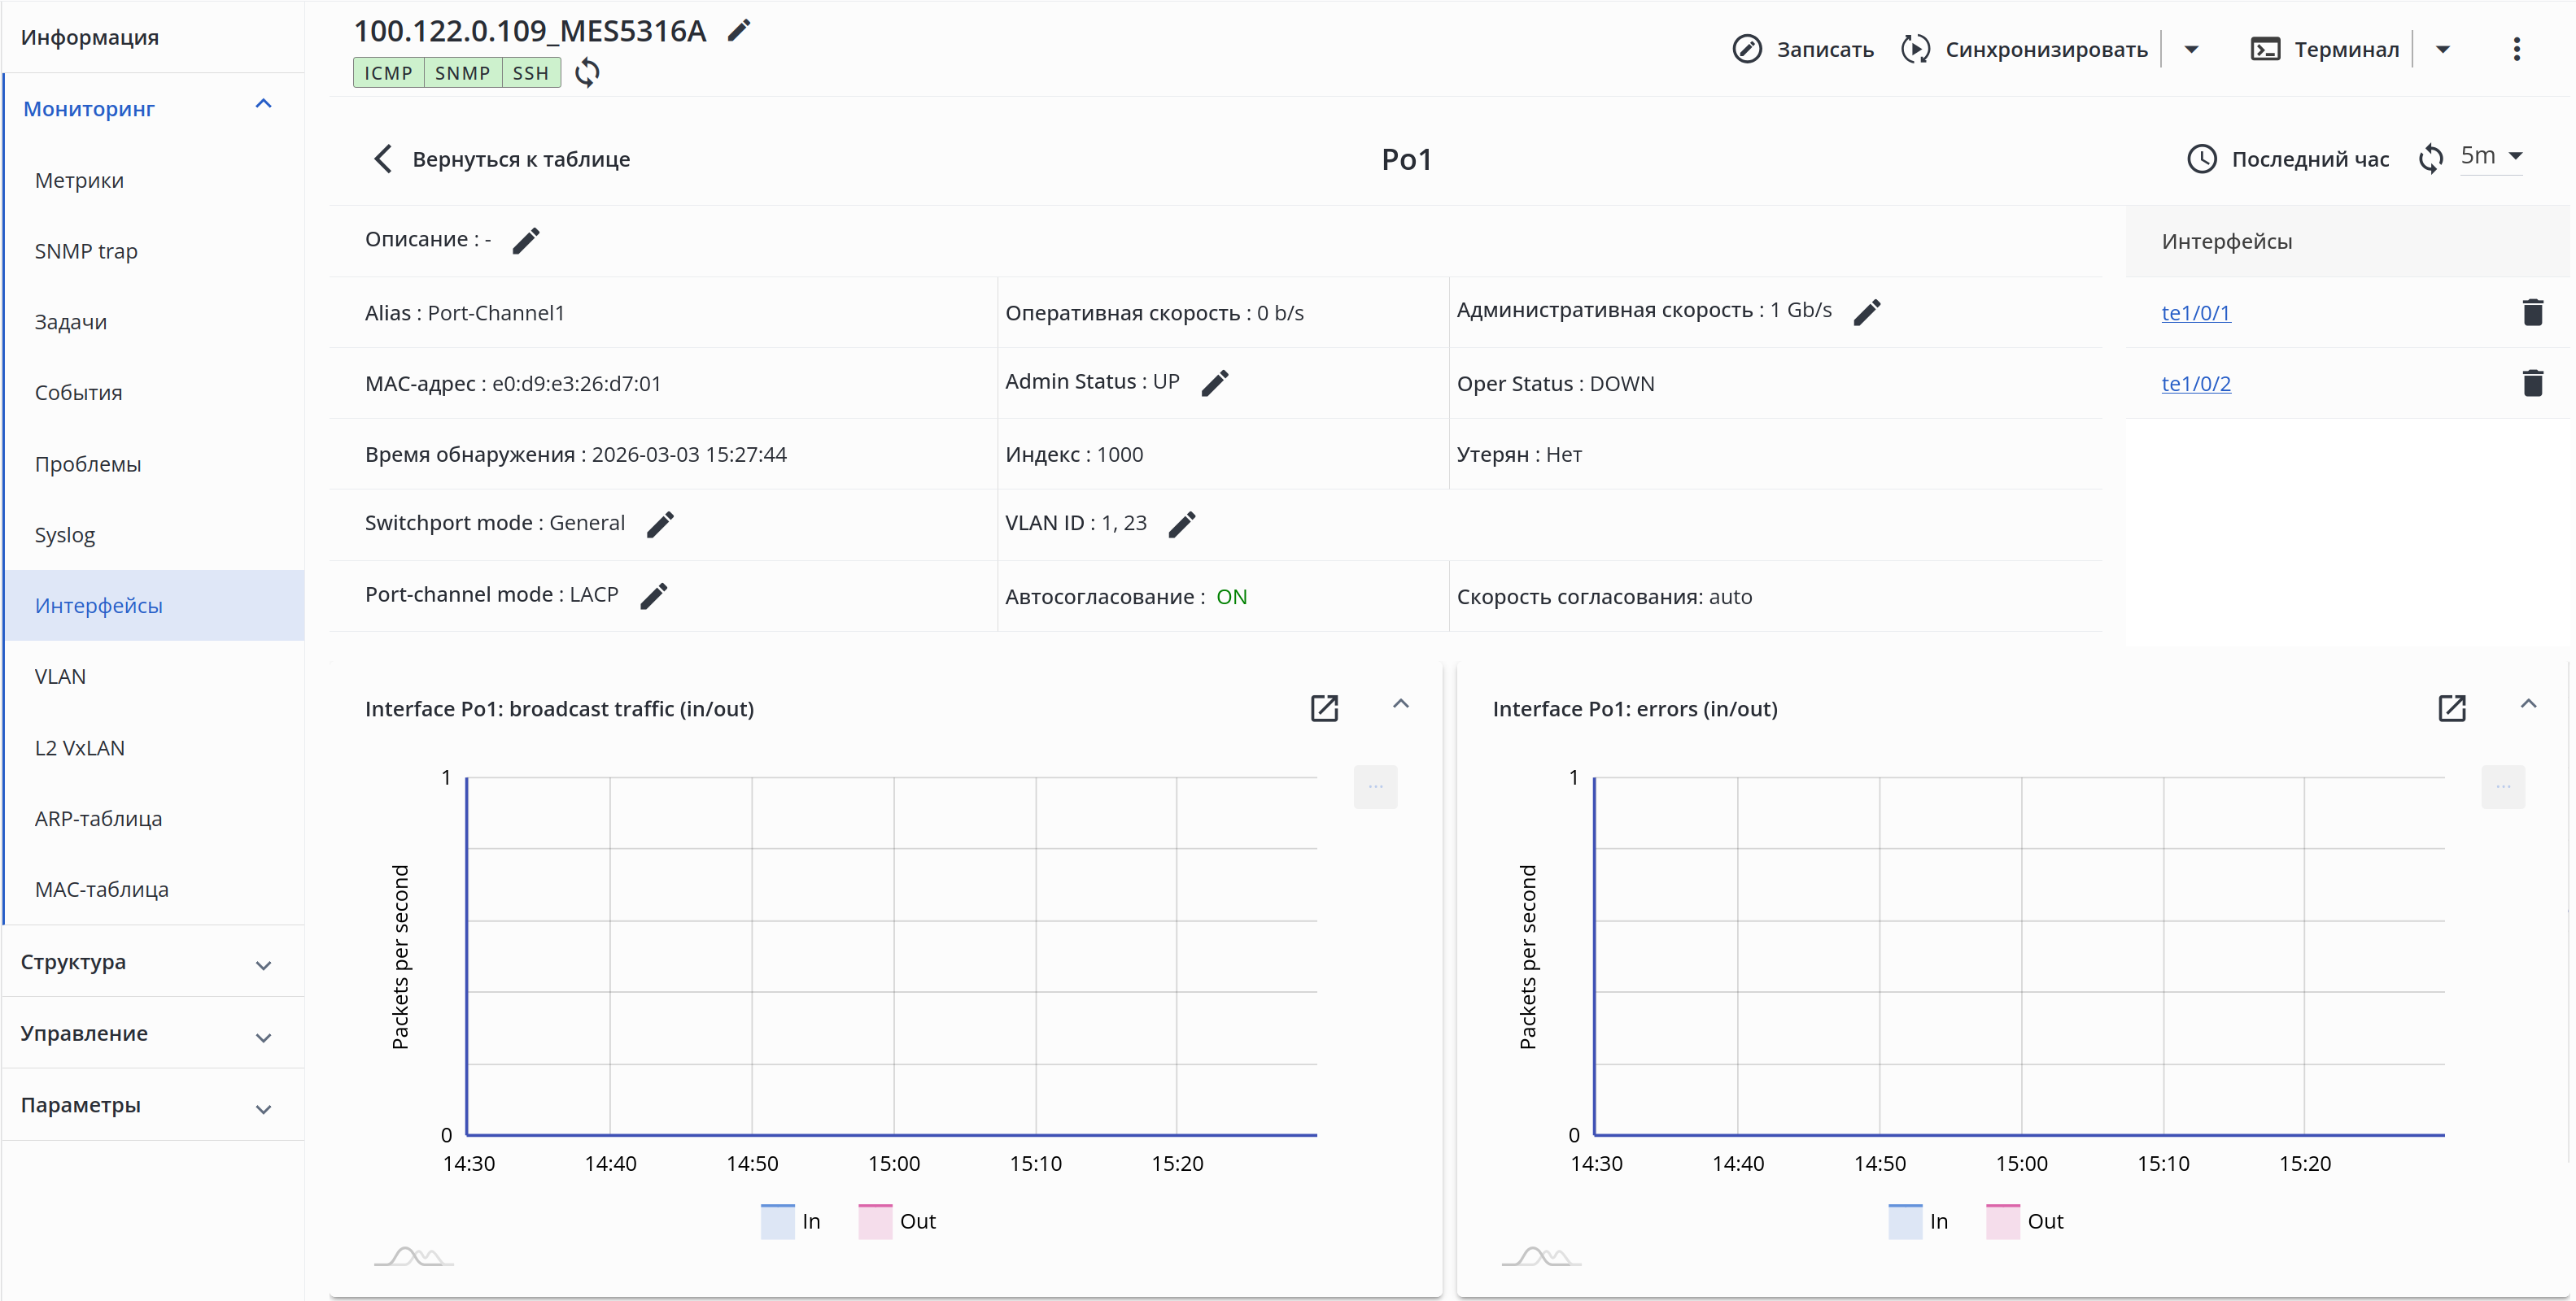
Task: Open broadcast traffic chart in new window
Action: (1323, 708)
